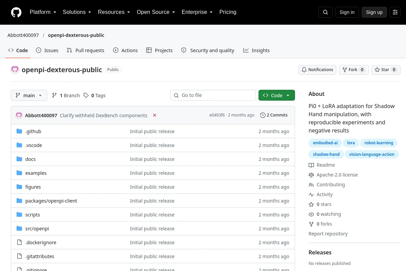The image size is (406, 271).
Task: Open the 2 Commits history link
Action: (x=274, y=115)
